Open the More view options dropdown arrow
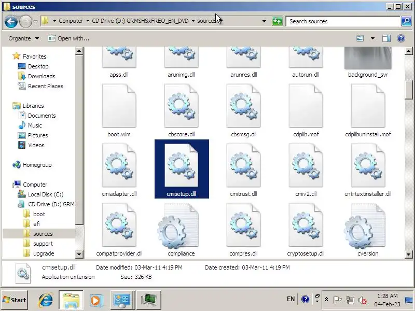This screenshot has width=415, height=311. pyautogui.click(x=372, y=38)
